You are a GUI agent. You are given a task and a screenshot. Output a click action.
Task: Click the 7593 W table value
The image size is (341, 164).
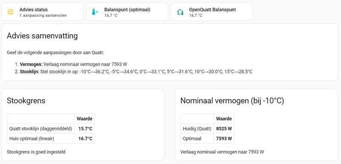(x=224, y=138)
